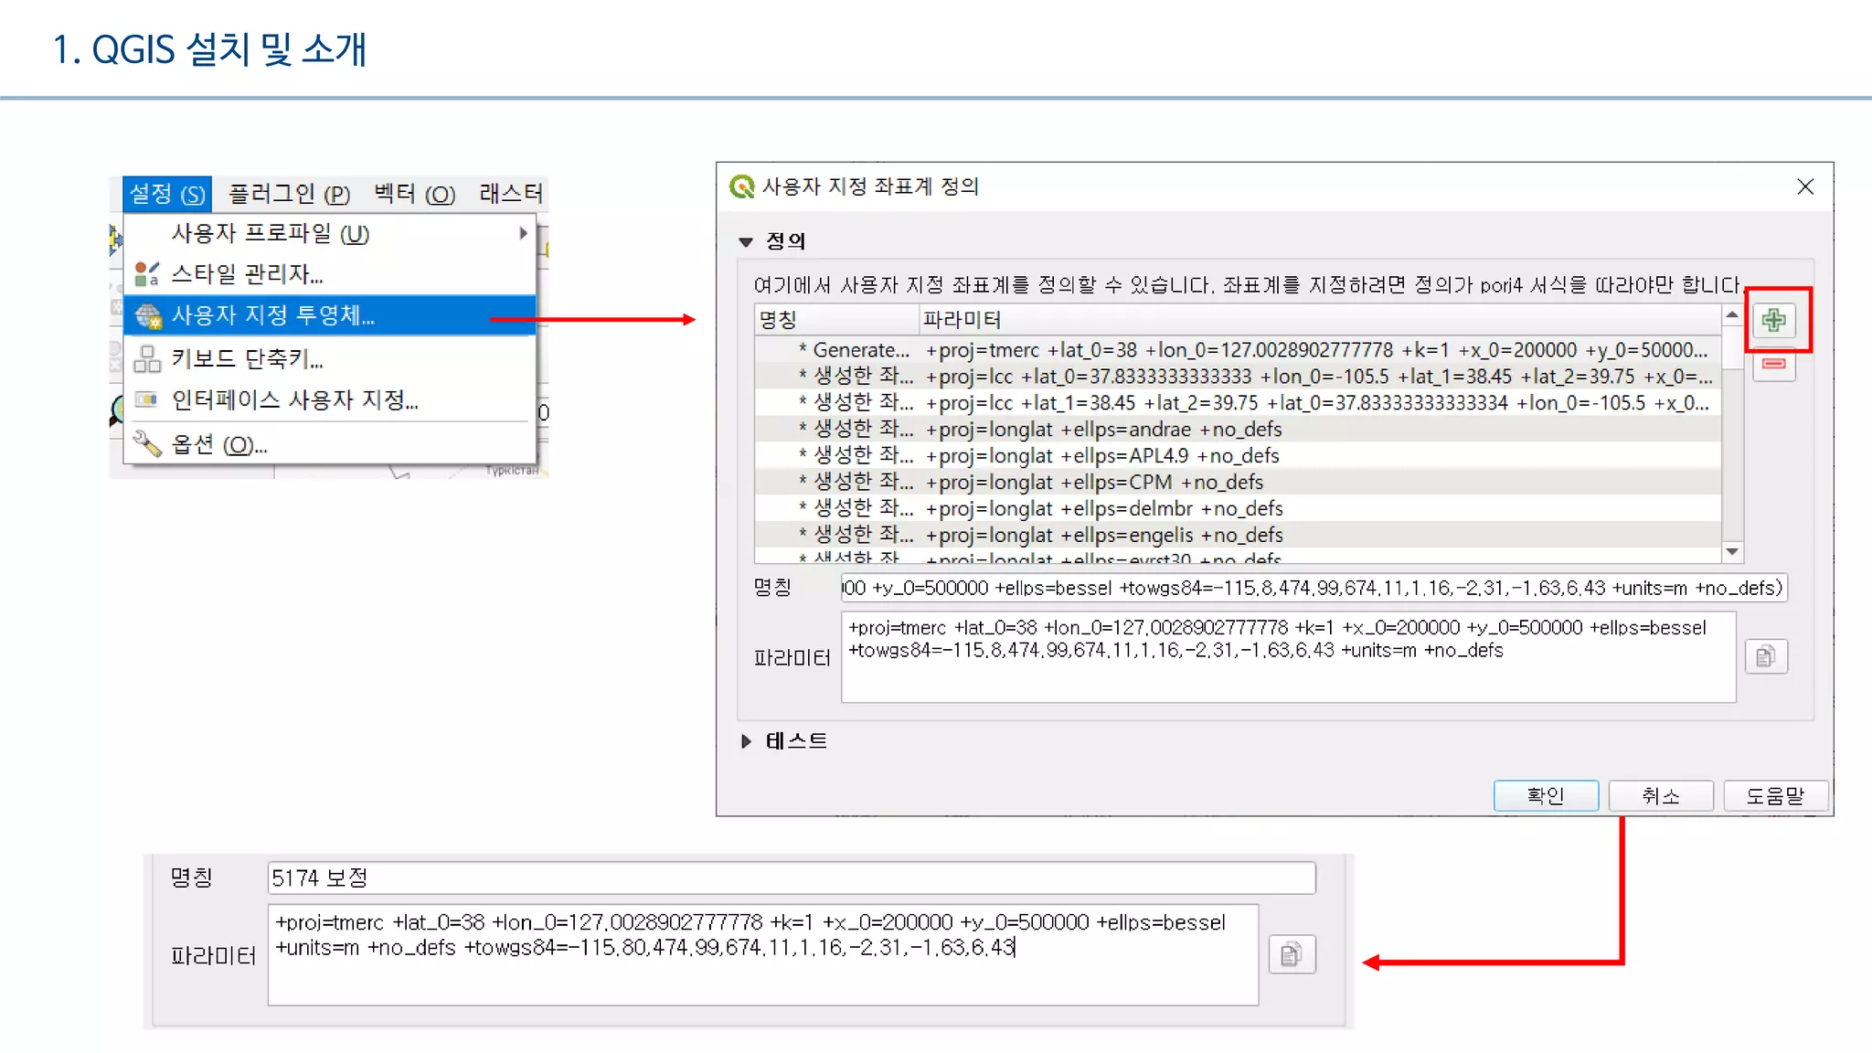1872x1053 pixels.
Task: Click the 취소 button
Action: (1661, 795)
